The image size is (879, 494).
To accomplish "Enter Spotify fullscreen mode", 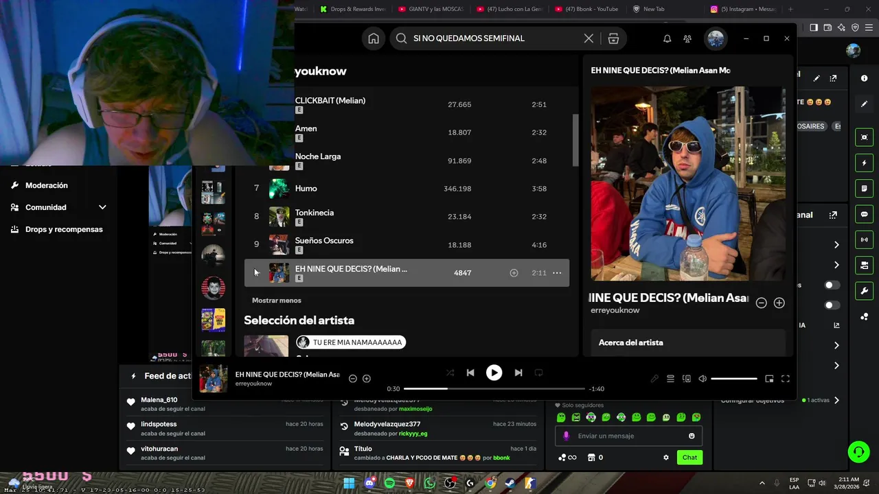I will point(786,379).
